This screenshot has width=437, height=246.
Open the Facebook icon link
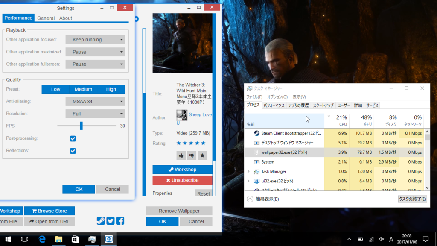pos(120,221)
